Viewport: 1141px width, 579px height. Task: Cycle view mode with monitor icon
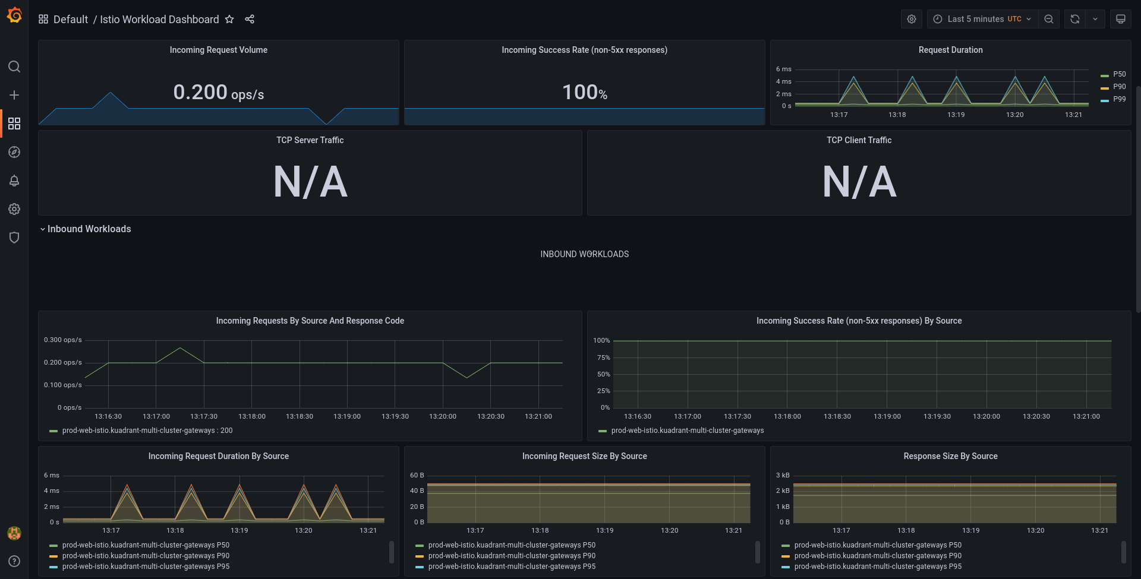pyautogui.click(x=1121, y=19)
